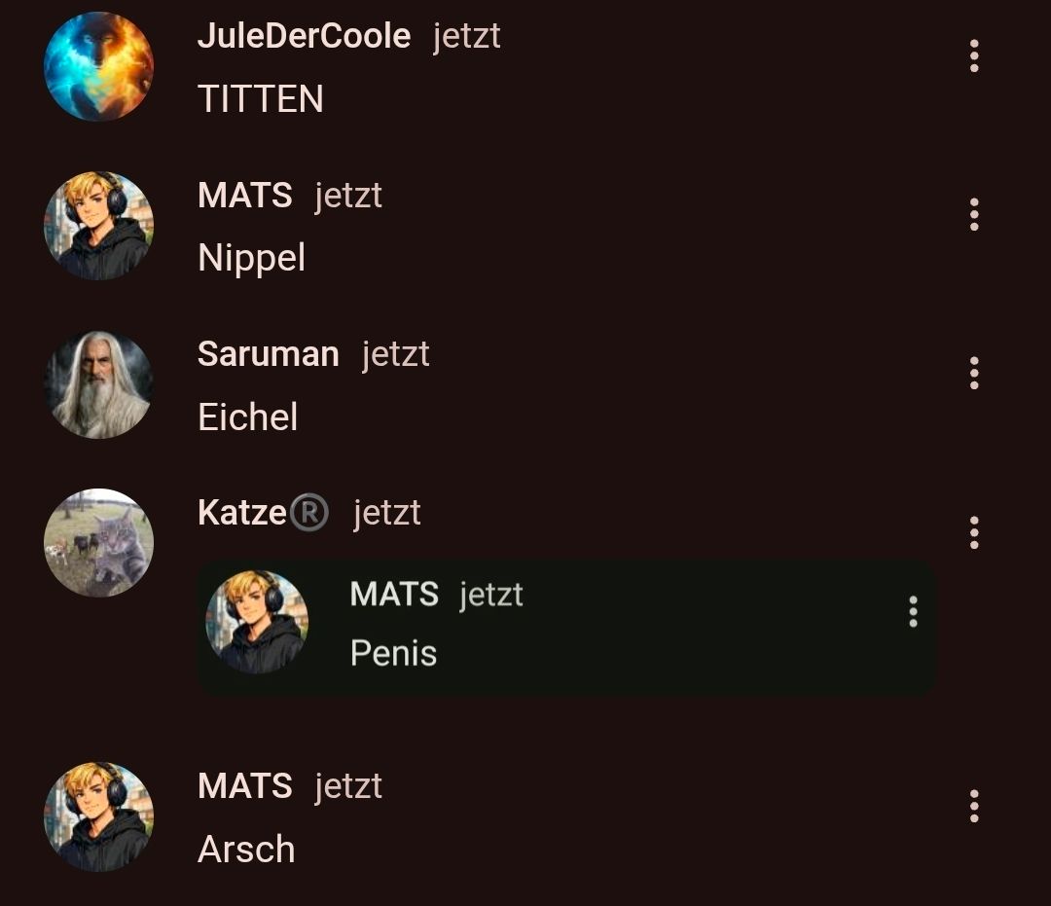Click Saruman's white-bearded wizard avatar
This screenshot has height=906, width=1051.
click(98, 384)
